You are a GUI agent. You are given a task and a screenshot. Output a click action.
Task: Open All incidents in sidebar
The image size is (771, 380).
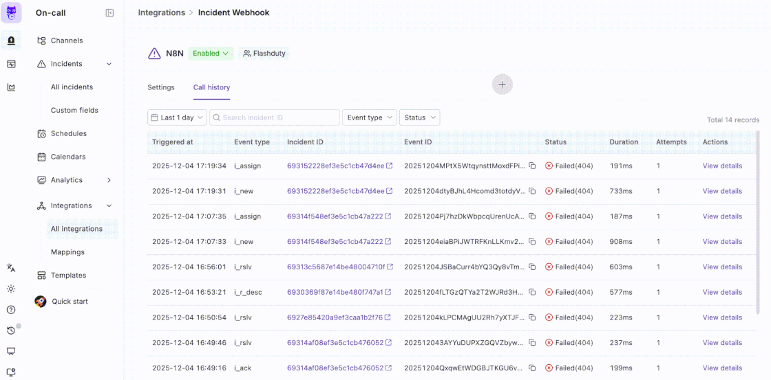point(72,87)
